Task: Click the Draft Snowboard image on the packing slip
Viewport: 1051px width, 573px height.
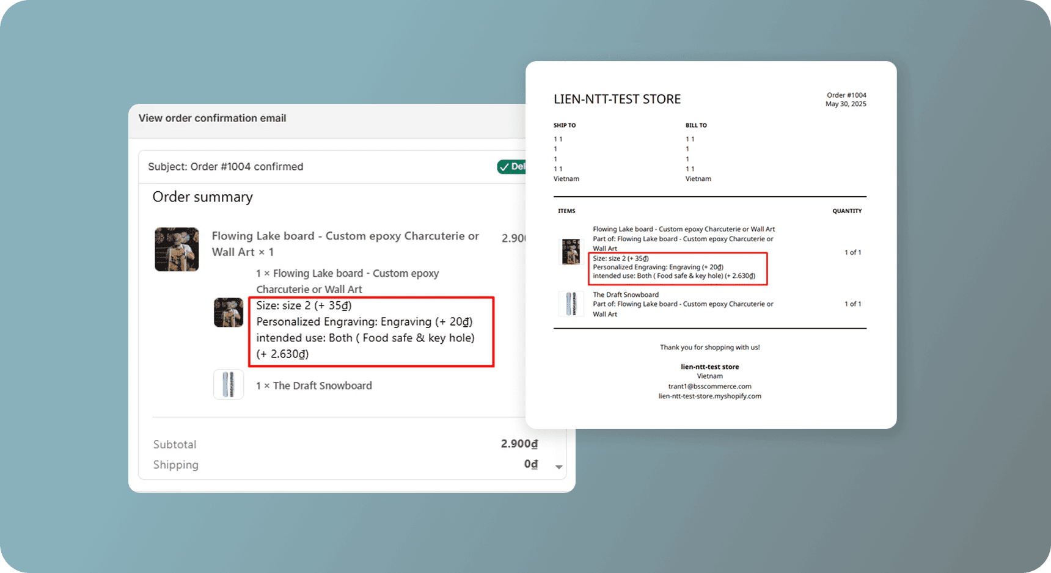Action: pyautogui.click(x=571, y=304)
